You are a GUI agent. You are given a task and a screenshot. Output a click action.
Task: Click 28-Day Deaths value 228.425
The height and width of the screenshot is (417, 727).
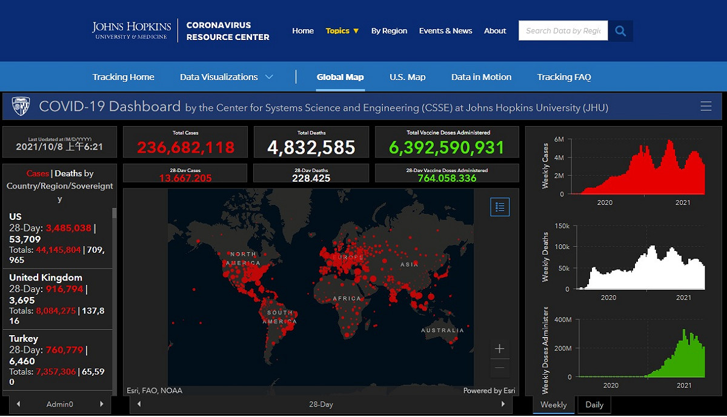coord(311,178)
